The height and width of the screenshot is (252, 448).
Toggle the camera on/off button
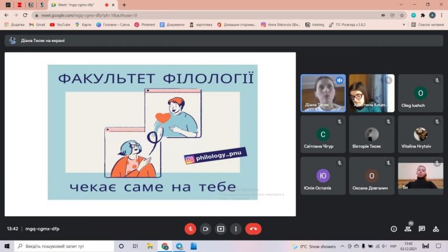[205, 229]
